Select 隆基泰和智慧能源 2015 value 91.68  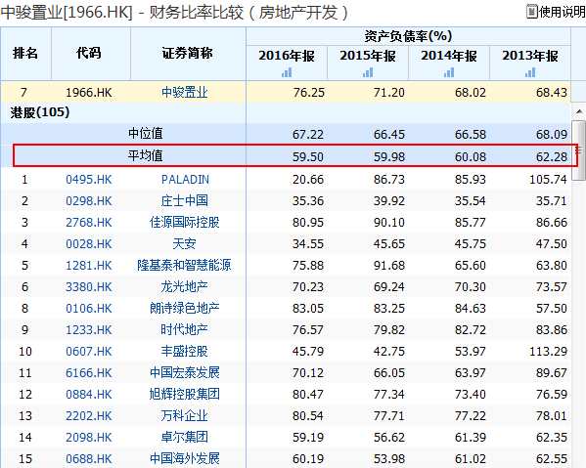389,266
